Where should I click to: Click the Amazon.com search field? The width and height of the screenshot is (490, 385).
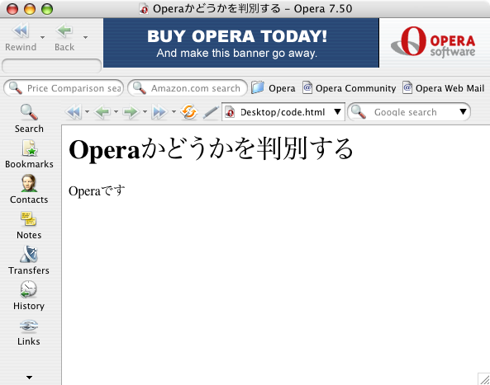(x=188, y=88)
